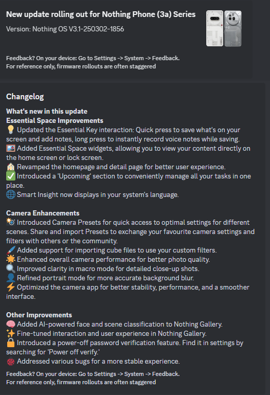The height and width of the screenshot is (395, 270).
Task: Click the person silhouette emoji icon
Action: pyautogui.click(x=11, y=278)
